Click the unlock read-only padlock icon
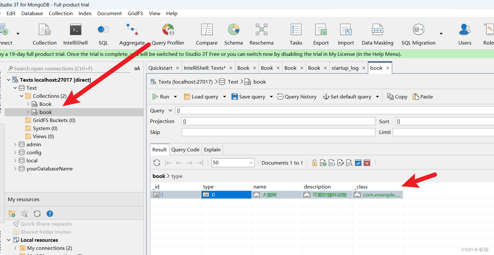494x255 pixels. point(314,163)
